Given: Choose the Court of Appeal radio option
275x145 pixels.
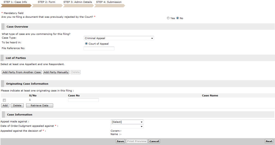Looking at the screenshot, I should pos(86,43).
